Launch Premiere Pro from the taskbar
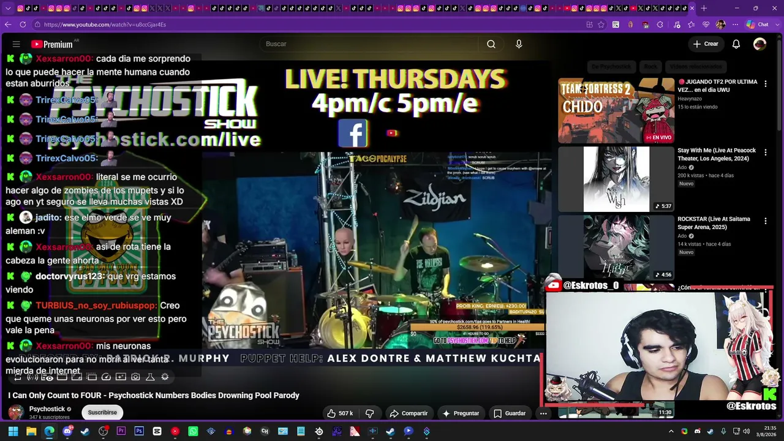The height and width of the screenshot is (441, 784). click(121, 431)
